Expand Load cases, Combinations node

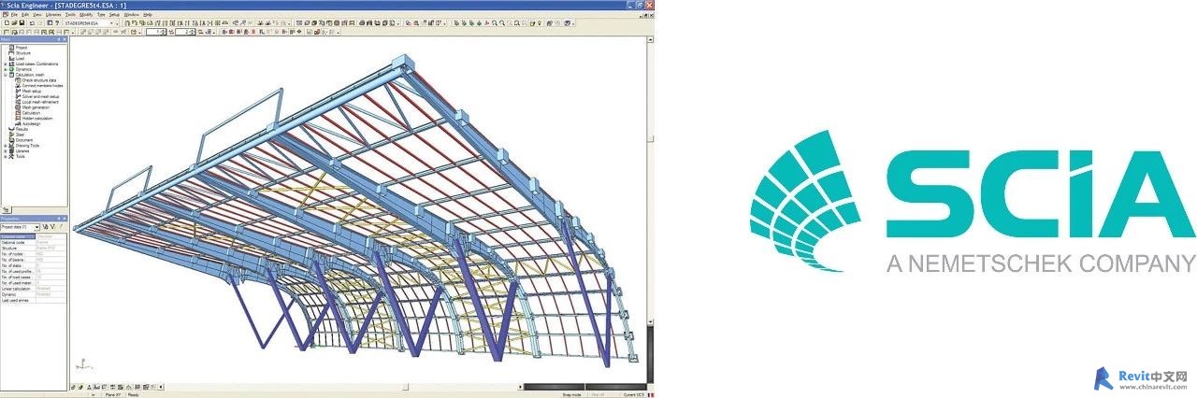click(x=5, y=64)
